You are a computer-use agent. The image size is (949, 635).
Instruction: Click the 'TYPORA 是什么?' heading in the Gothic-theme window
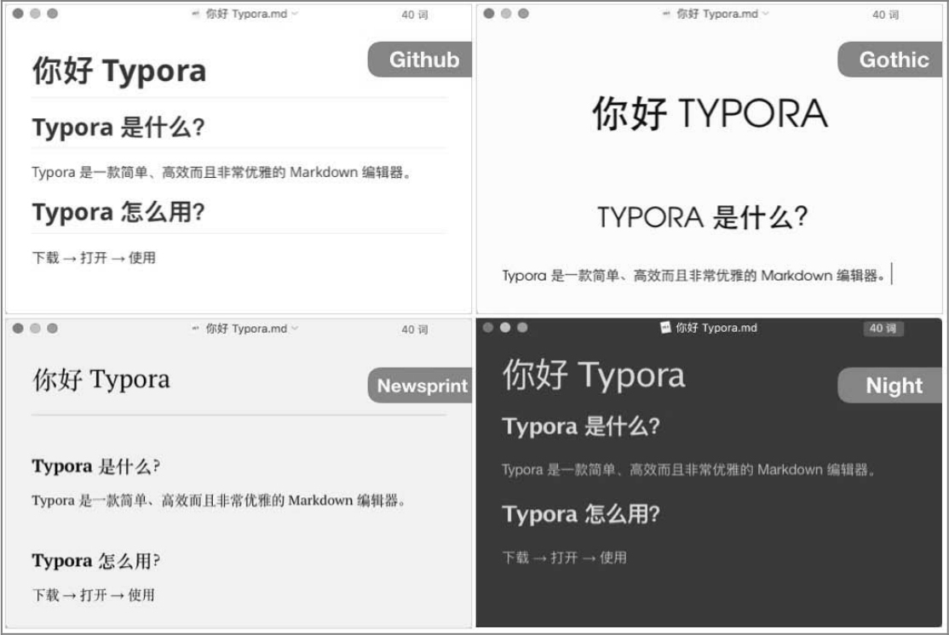pyautogui.click(x=703, y=217)
